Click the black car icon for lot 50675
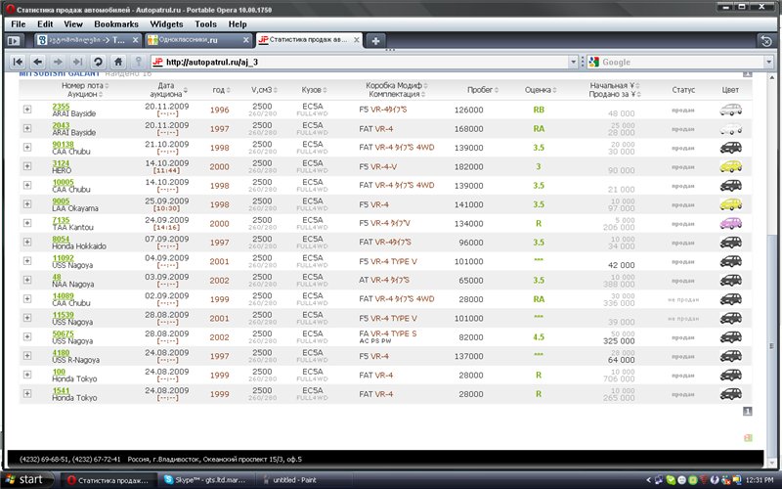The height and width of the screenshot is (489, 782). tap(730, 336)
